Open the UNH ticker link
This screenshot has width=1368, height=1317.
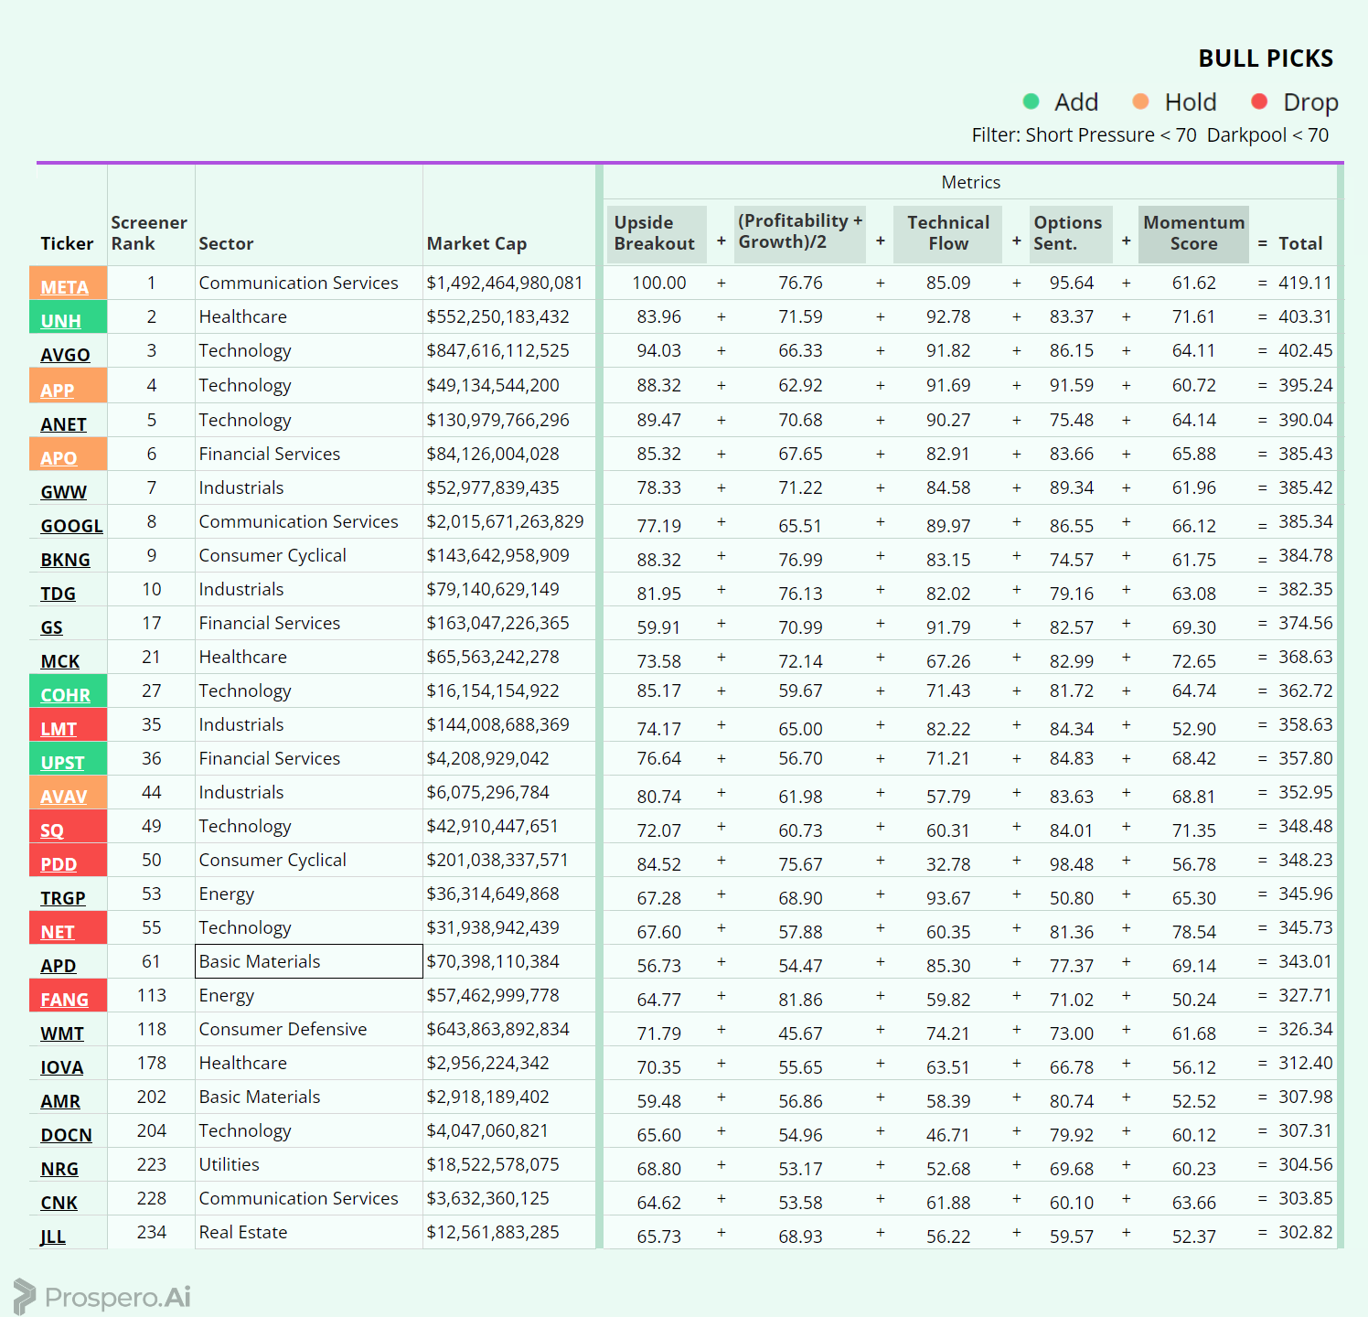(60, 321)
